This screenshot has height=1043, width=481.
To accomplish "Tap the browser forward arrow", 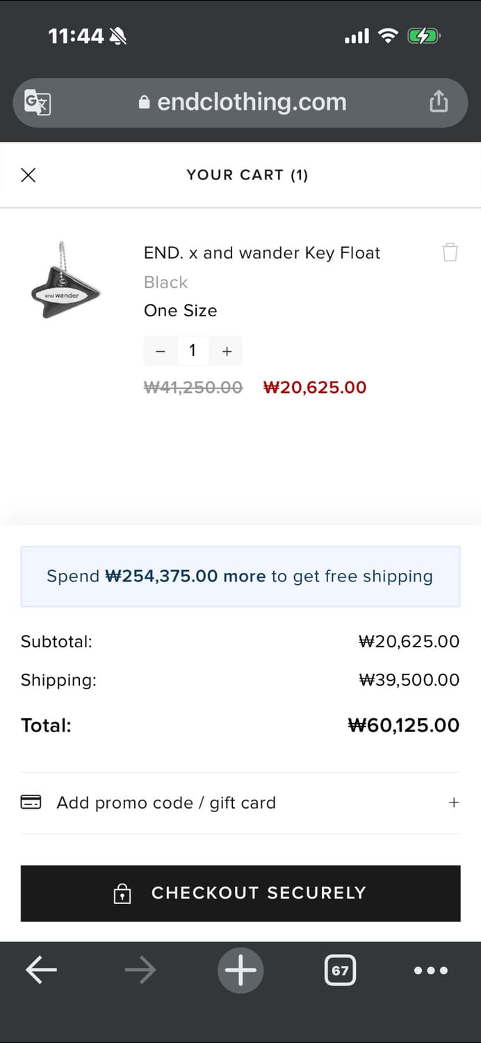I will tap(140, 970).
